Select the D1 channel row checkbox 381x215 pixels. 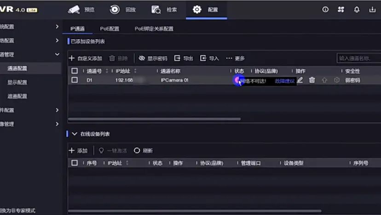click(75, 80)
